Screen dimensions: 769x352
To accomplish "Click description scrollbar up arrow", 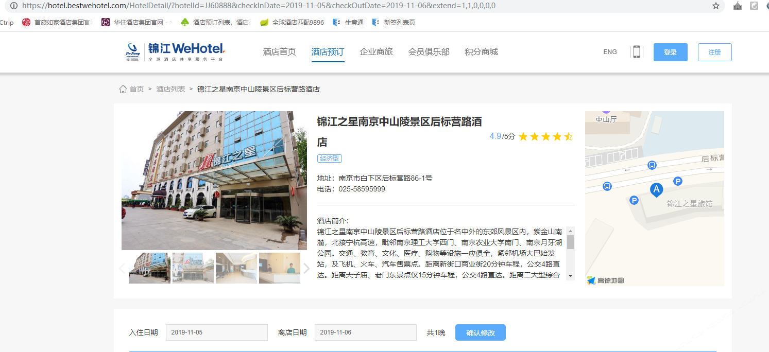I will pyautogui.click(x=570, y=231).
